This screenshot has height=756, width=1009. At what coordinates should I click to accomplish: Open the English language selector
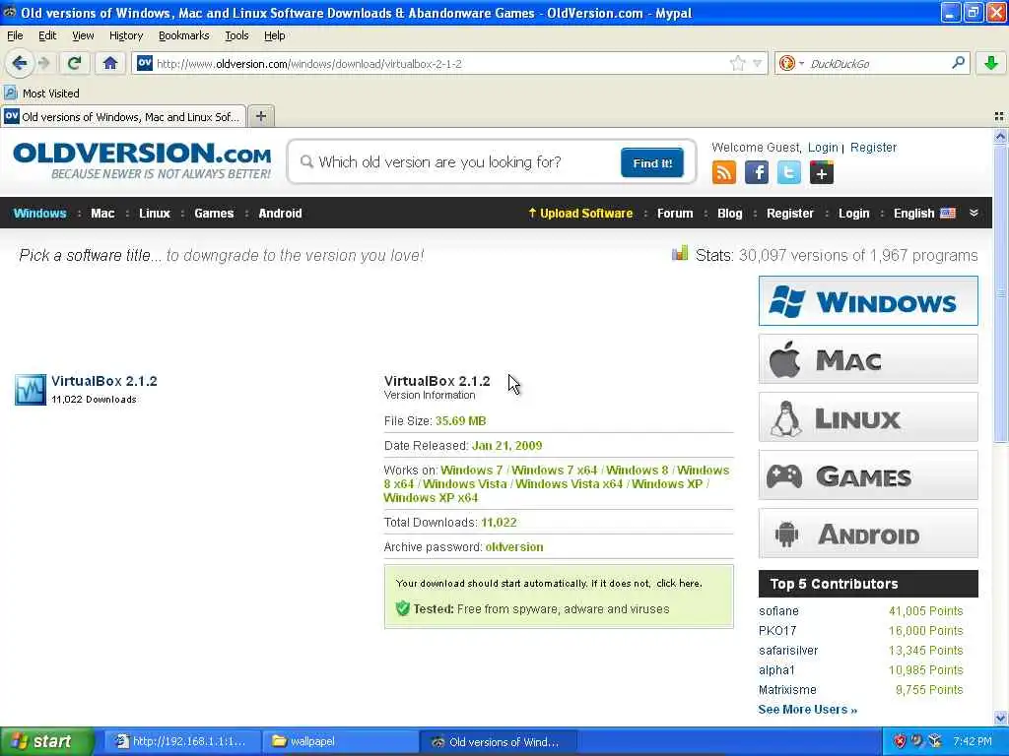(x=924, y=213)
